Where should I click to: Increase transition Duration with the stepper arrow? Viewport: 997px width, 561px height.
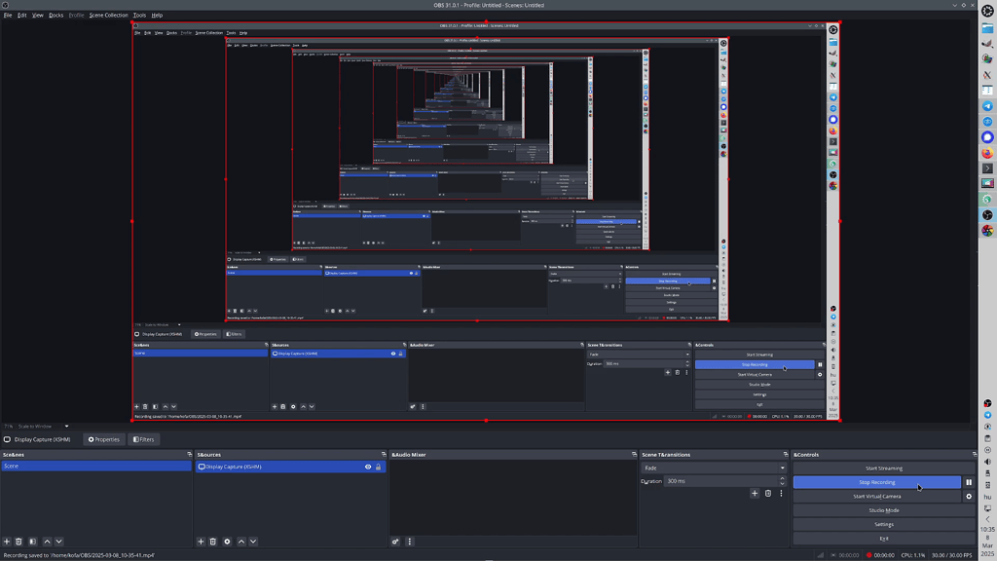click(782, 477)
